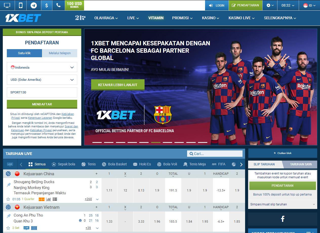Select the 1.11 odds for Beijing Ducks

coord(109,190)
